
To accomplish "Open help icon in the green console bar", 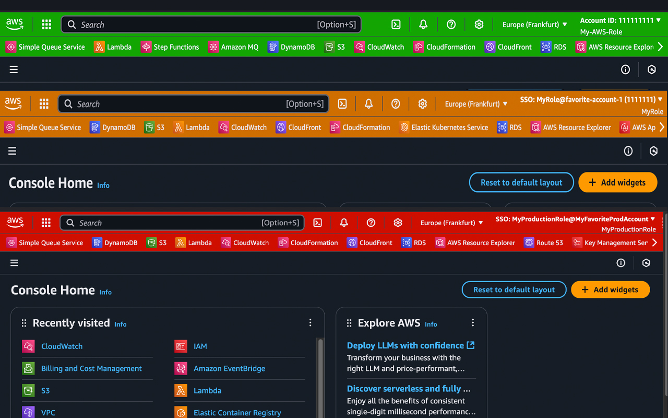I will 451,25.
